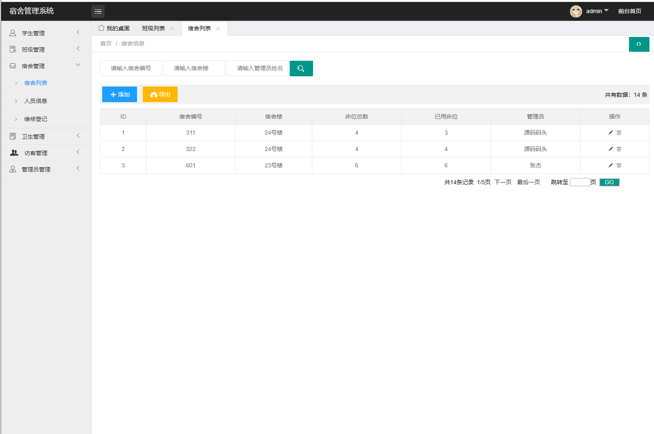
Task: Expand the 访客管理 sidebar menu
Action: coord(45,153)
